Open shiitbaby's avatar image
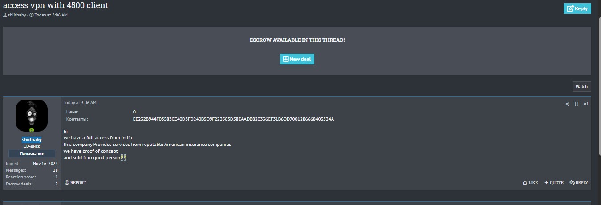This screenshot has width=601, height=205. pos(32,115)
